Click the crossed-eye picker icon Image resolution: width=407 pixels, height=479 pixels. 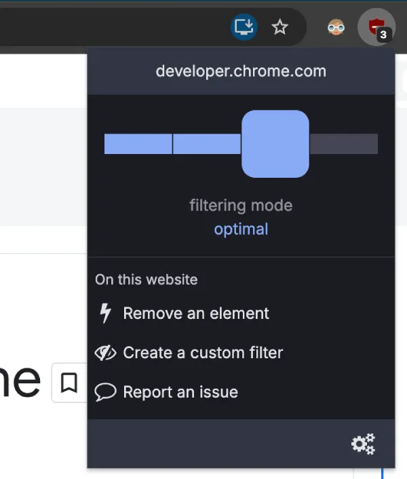point(105,353)
